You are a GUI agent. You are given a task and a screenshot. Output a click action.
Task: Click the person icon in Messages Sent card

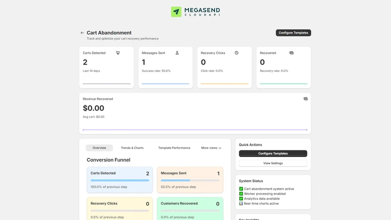pos(177,53)
